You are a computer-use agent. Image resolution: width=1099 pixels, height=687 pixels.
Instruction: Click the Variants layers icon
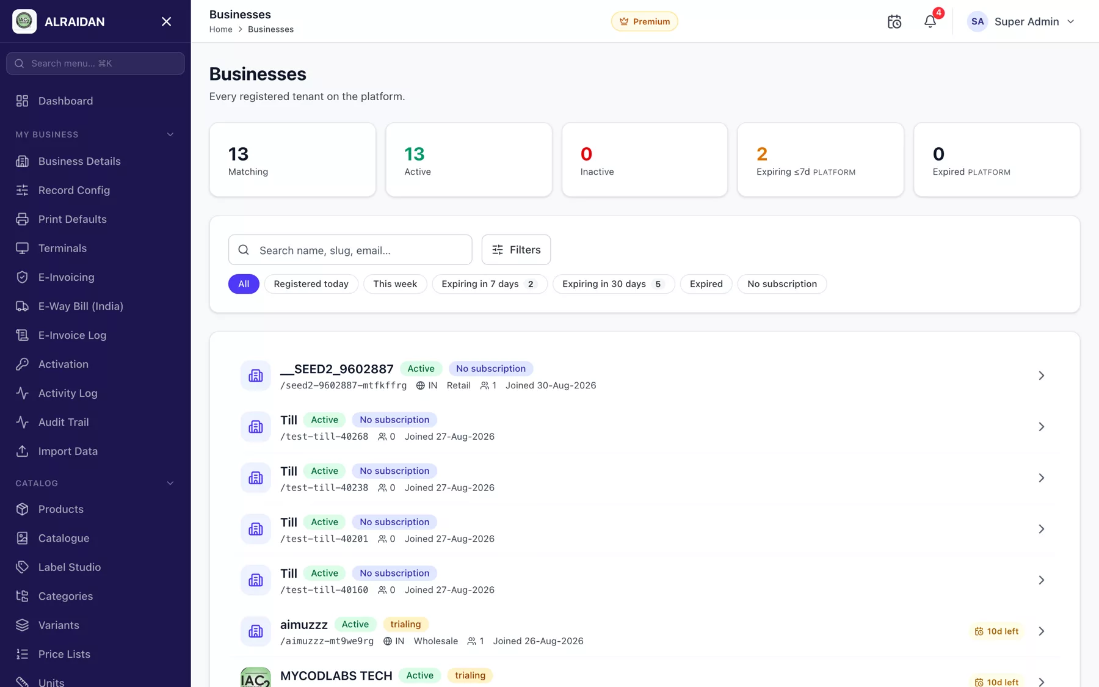(23, 625)
